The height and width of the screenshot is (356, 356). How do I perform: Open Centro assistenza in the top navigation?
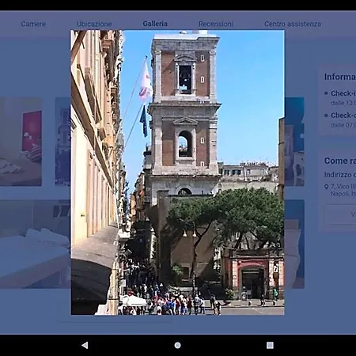[293, 24]
